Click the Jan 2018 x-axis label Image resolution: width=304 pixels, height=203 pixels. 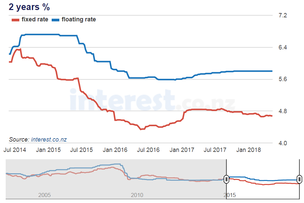pyautogui.click(x=249, y=150)
